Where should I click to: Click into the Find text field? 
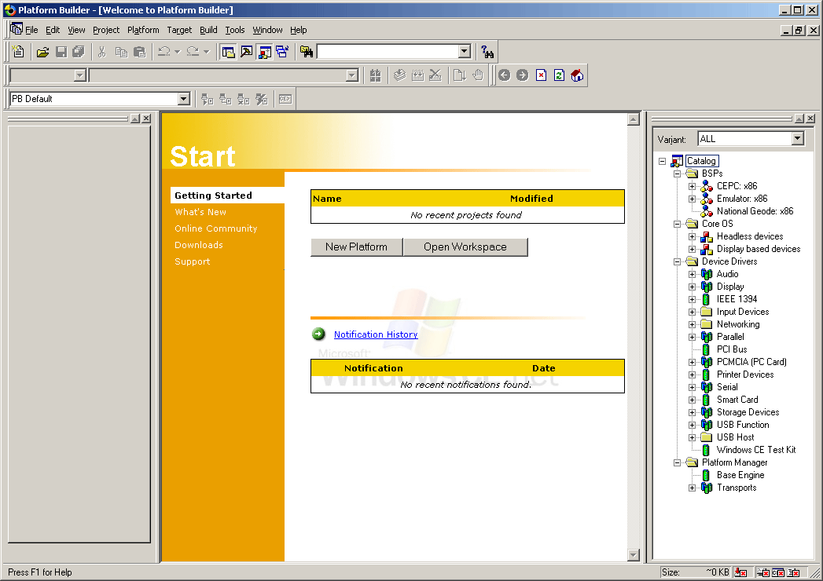tap(388, 51)
